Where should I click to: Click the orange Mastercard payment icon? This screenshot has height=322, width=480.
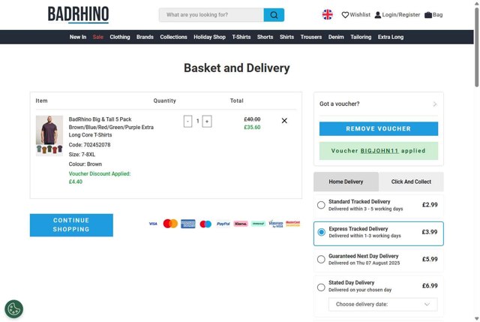tap(170, 224)
